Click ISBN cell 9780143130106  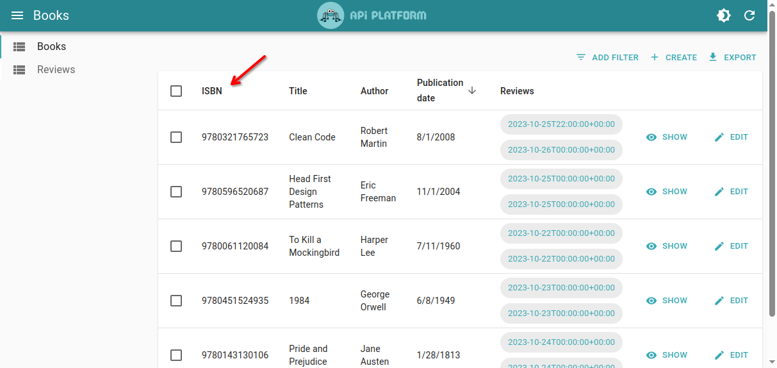click(x=235, y=355)
